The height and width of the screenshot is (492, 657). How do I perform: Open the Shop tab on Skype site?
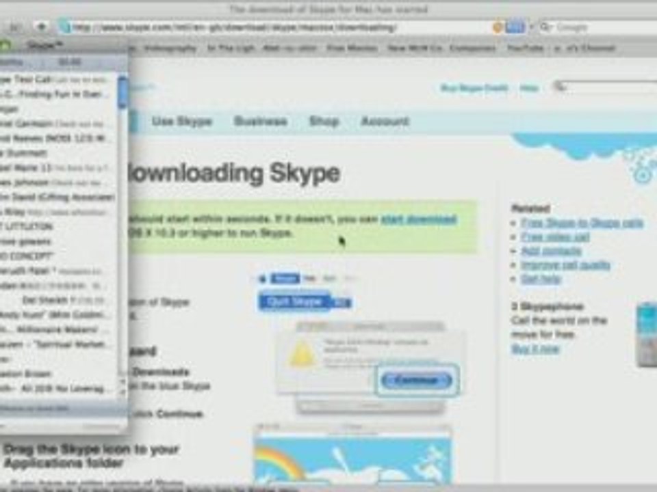coord(324,122)
